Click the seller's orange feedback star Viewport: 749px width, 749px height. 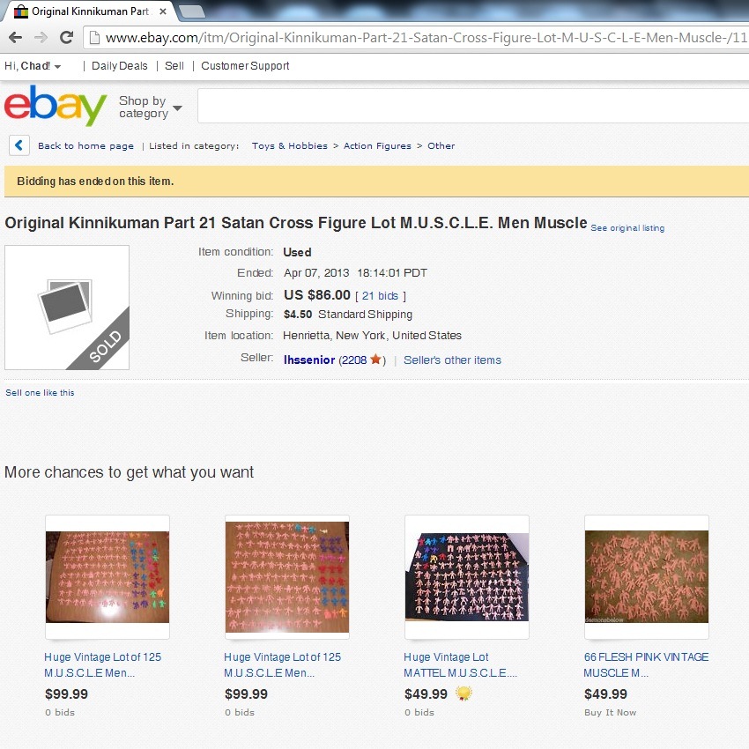pyautogui.click(x=376, y=359)
